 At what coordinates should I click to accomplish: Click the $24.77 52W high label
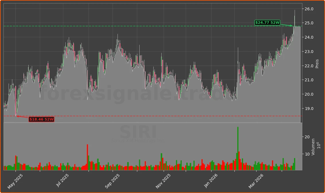(267, 23)
